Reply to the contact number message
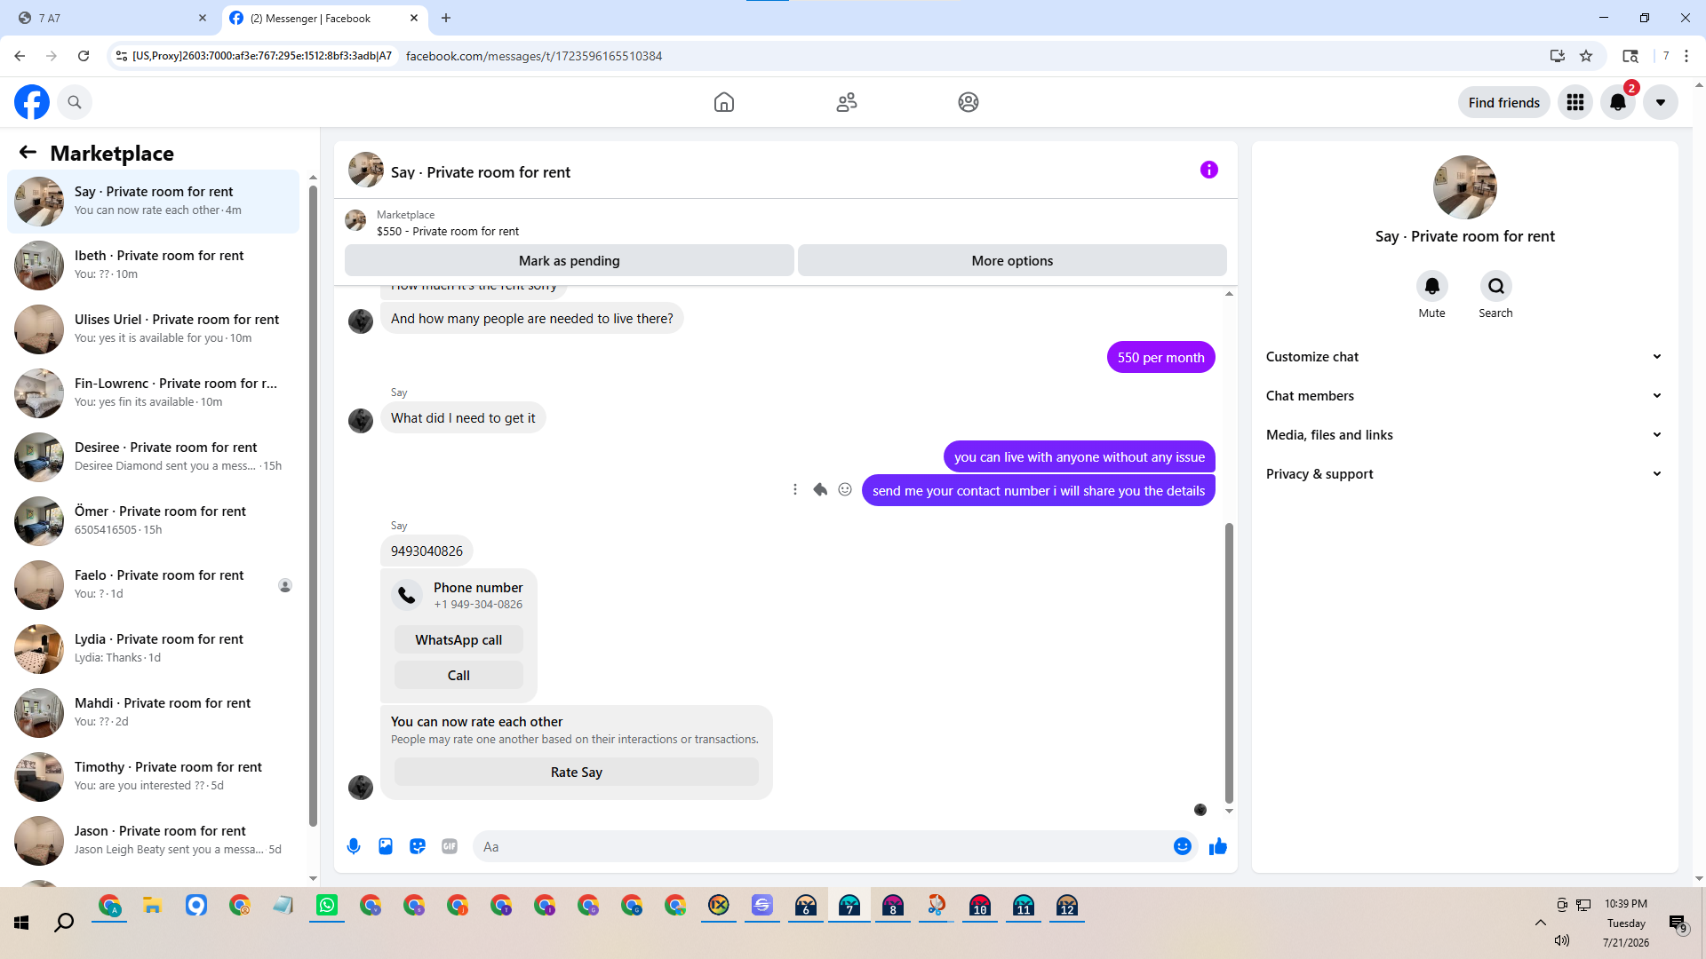1706x959 pixels. click(820, 489)
